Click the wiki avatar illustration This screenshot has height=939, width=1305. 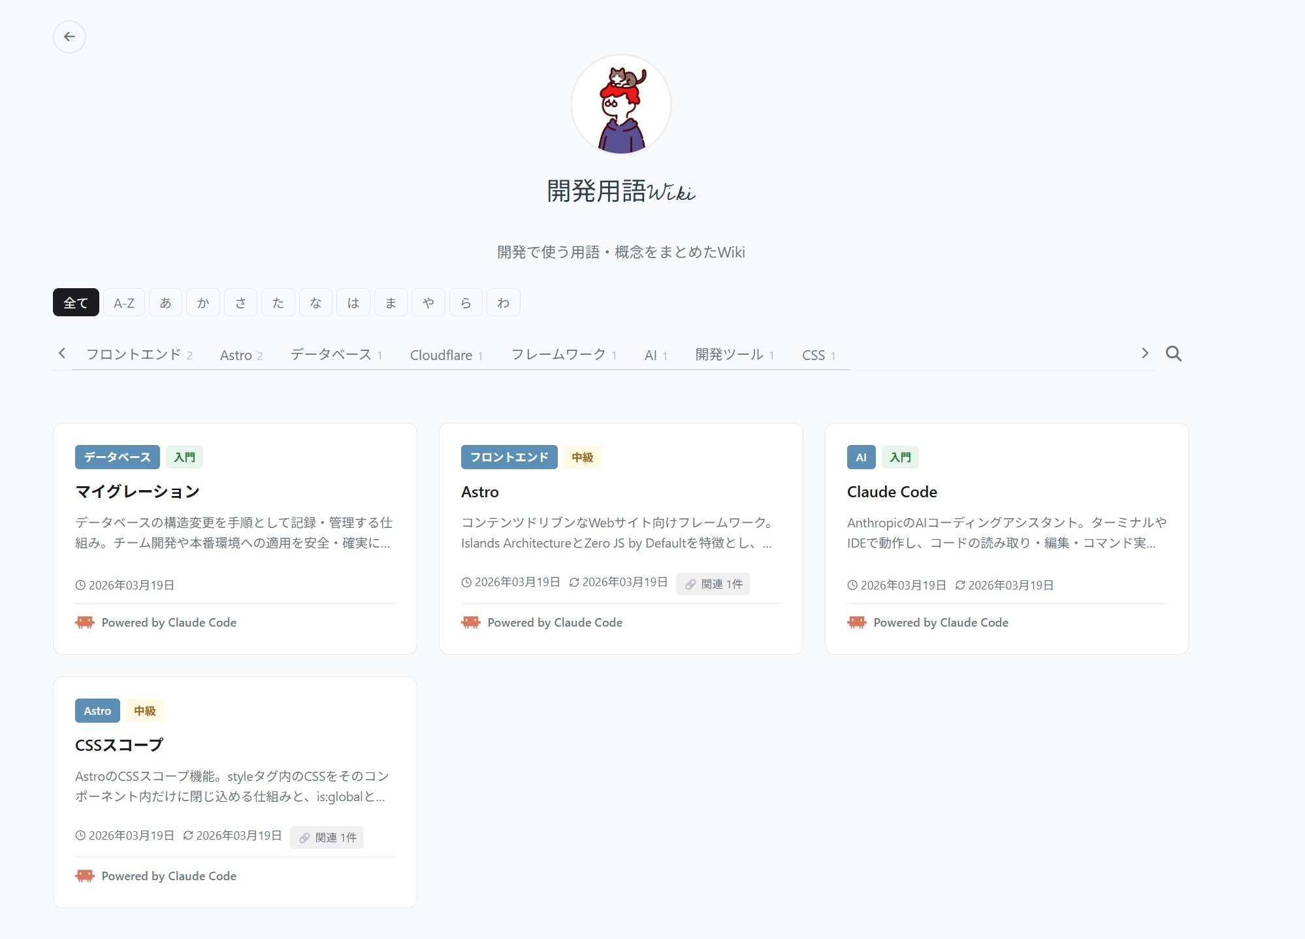(621, 105)
